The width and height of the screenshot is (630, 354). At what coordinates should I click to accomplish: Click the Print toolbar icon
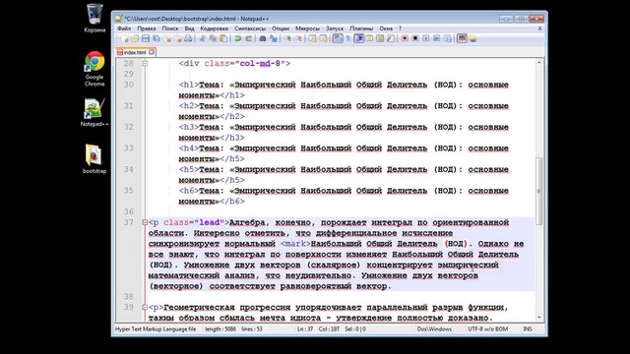click(x=188, y=38)
